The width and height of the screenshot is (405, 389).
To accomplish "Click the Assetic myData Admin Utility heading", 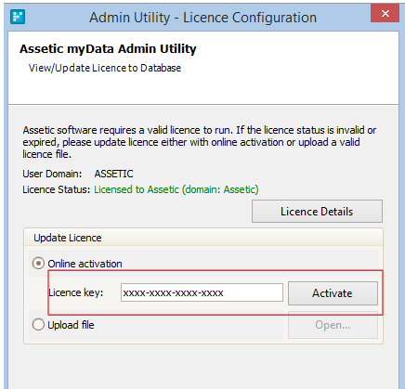I will click(x=108, y=49).
